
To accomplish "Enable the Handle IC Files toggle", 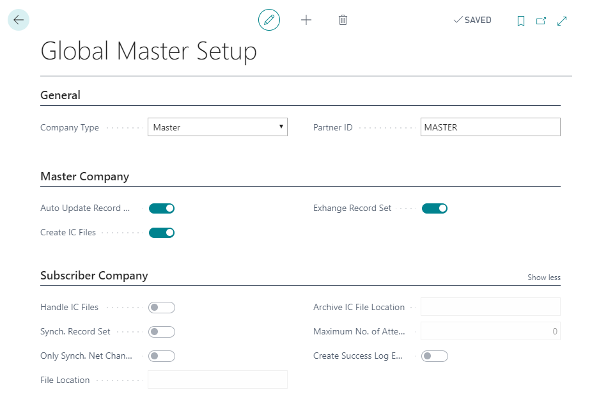I will tap(162, 308).
